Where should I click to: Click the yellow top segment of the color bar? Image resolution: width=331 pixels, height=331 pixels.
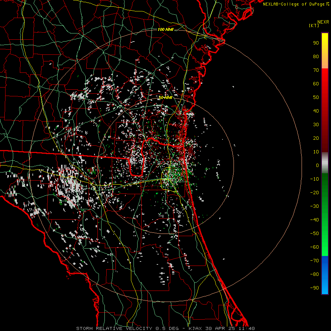[325, 51]
